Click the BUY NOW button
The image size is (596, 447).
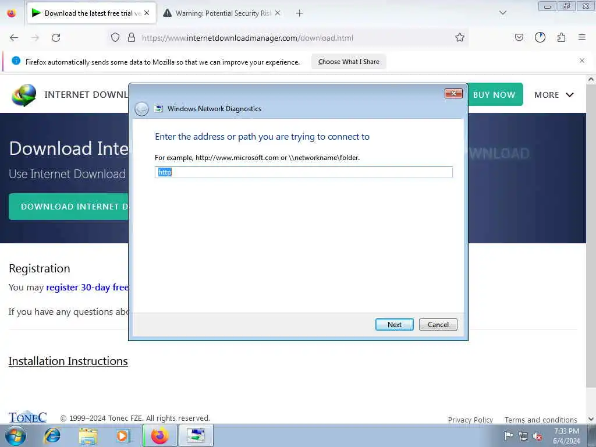point(494,95)
